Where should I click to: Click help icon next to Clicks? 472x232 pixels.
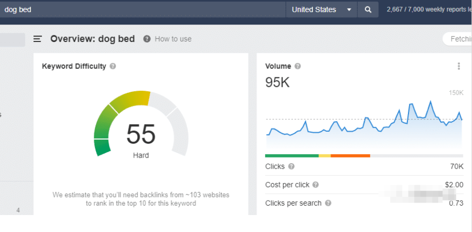click(291, 167)
